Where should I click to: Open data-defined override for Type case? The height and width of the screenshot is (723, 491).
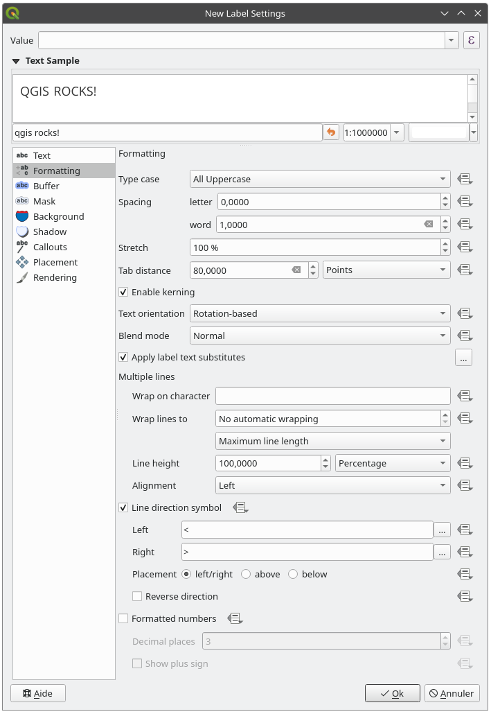pyautogui.click(x=465, y=179)
